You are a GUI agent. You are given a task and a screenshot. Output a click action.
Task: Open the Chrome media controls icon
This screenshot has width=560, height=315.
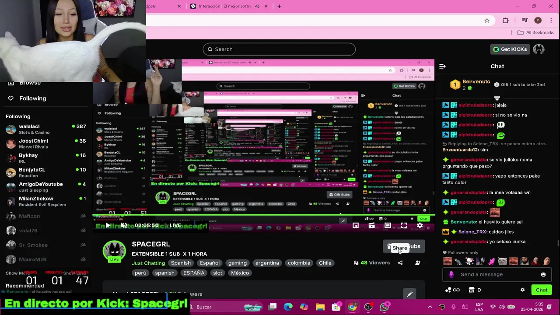pos(525,20)
